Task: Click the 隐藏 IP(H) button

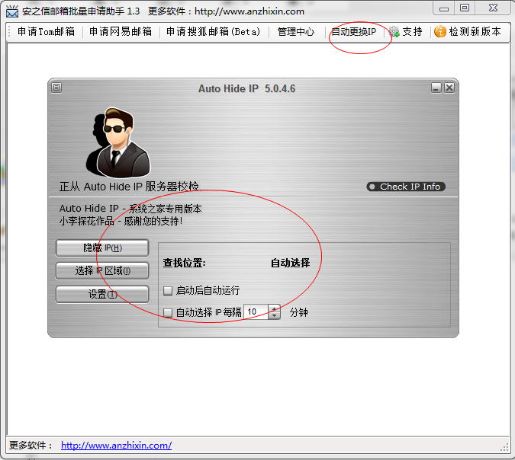Action: [x=102, y=248]
